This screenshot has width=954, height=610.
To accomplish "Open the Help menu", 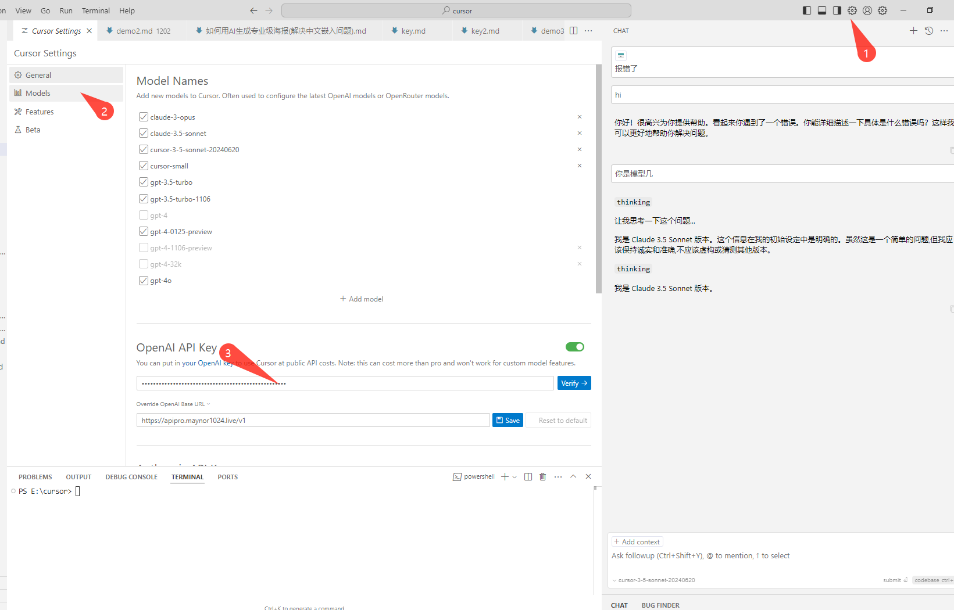I will click(127, 10).
